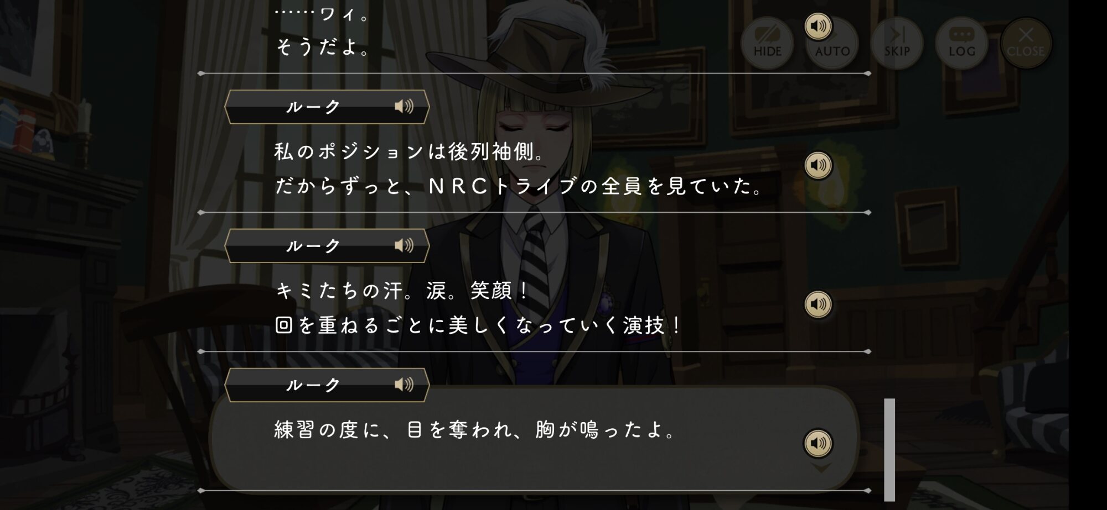The image size is (1107, 510).
Task: Click the gray log scrollbar handle
Action: [x=889, y=449]
